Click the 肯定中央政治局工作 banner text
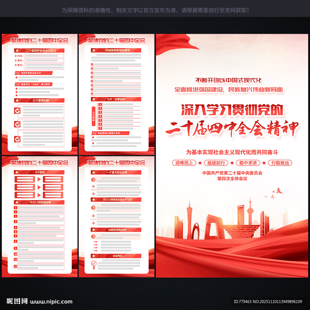This screenshot has width=310, height=310. [31, 73]
